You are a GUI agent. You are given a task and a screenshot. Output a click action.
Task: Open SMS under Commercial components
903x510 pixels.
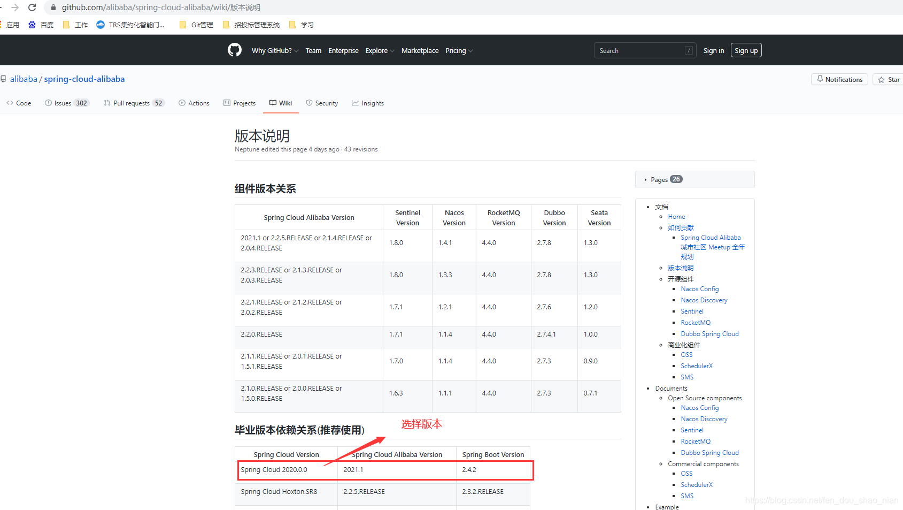(x=687, y=496)
